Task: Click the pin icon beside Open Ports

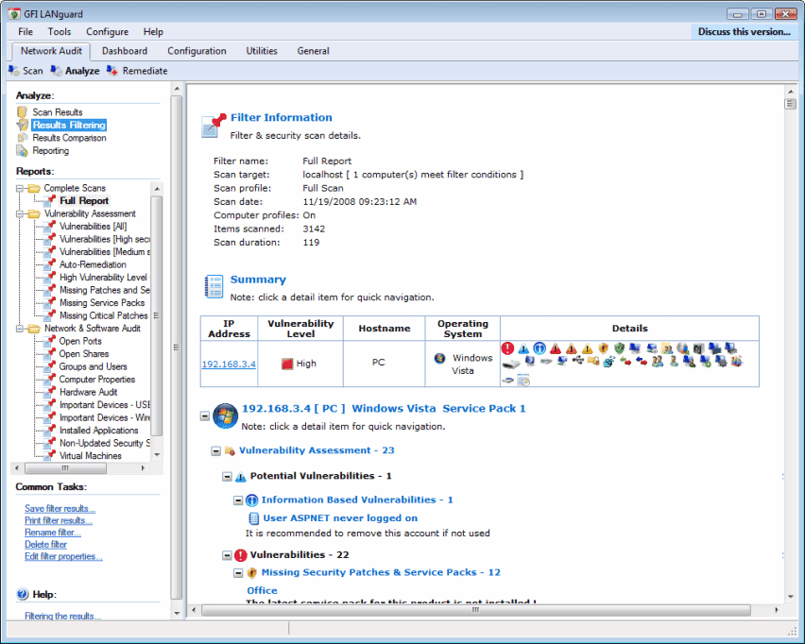Action: pos(50,341)
